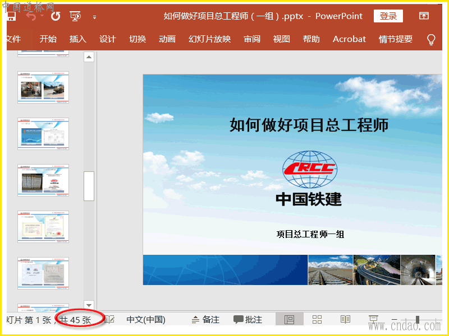Viewport: 449px width, 336px height.
Task: Start Slide Show from status bar icon
Action: 373,319
